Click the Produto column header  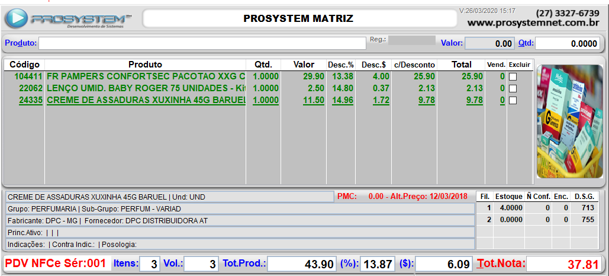pos(145,65)
